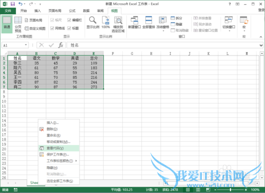
Task: Choose 查看代码 in the context menu
Action: tap(59, 148)
